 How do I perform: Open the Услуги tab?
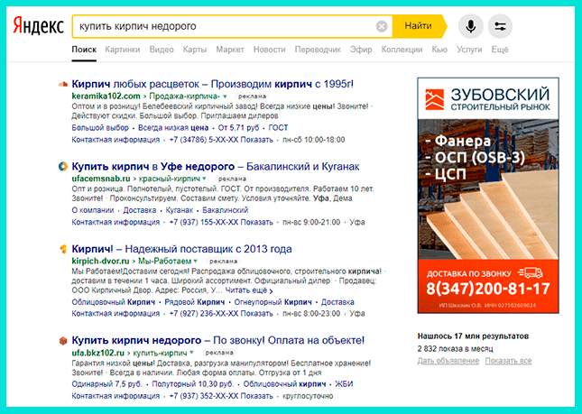[469, 50]
